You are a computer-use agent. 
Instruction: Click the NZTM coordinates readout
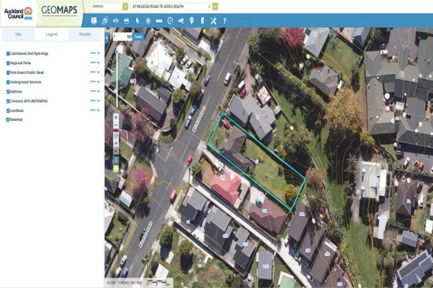click(125, 283)
